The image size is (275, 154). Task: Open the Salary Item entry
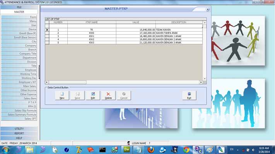[x=19, y=98]
